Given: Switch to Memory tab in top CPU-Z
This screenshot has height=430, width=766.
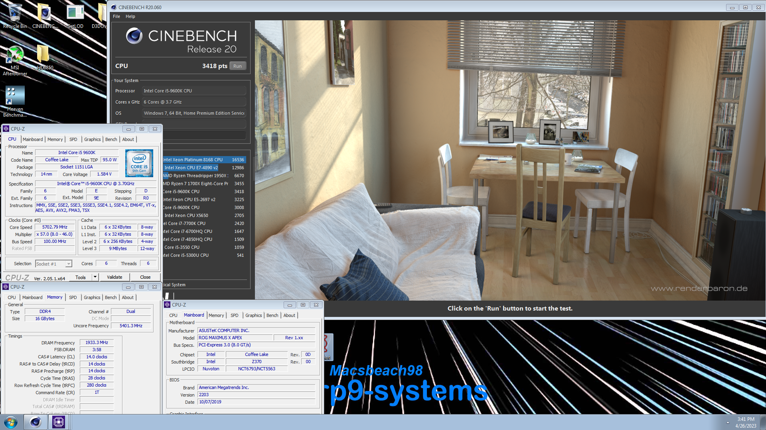Looking at the screenshot, I should 55,139.
